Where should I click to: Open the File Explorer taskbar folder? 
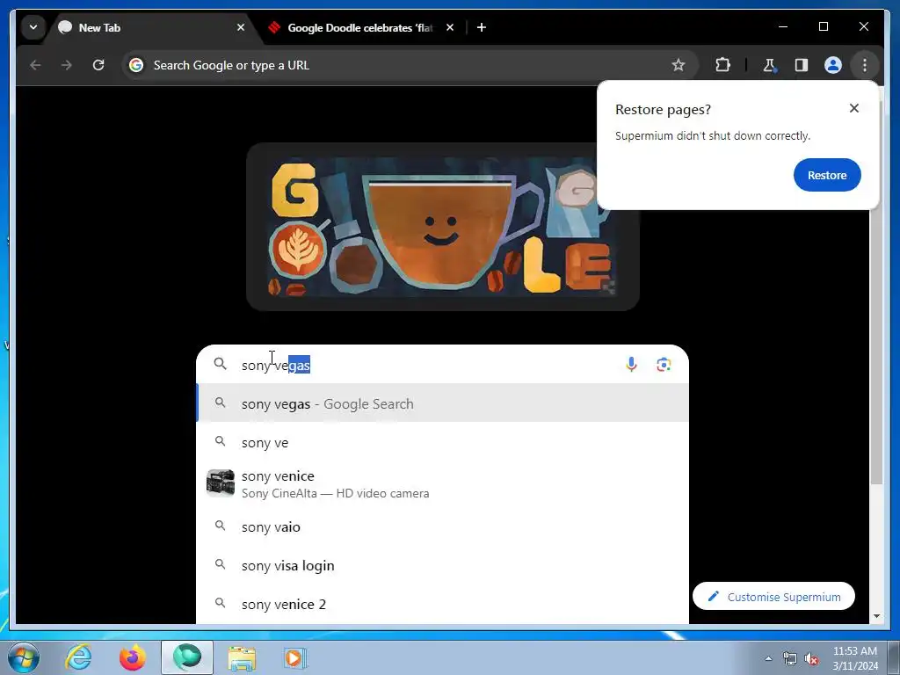point(243,658)
